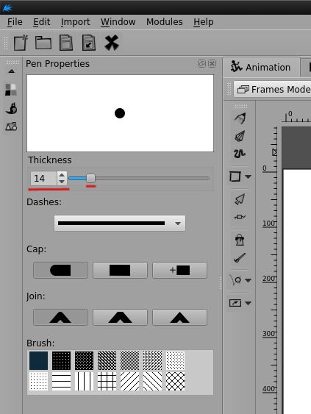Open the Frames Mode dropdown

point(272,90)
